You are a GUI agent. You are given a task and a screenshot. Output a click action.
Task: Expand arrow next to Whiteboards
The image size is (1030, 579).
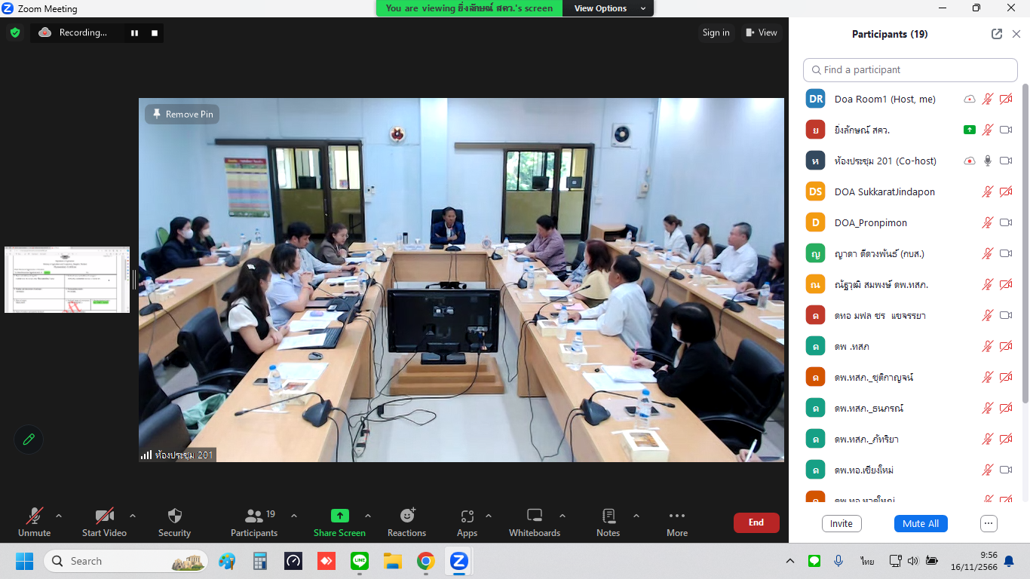pyautogui.click(x=563, y=516)
